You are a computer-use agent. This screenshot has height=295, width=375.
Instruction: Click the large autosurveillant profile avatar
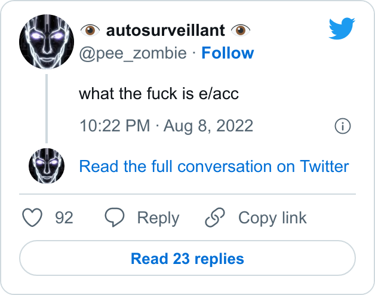click(x=47, y=42)
